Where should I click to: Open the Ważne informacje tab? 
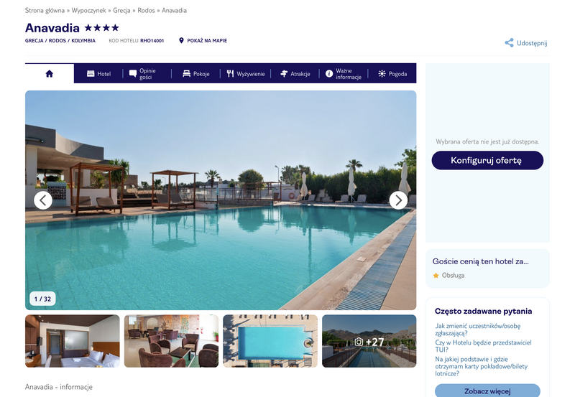click(344, 74)
